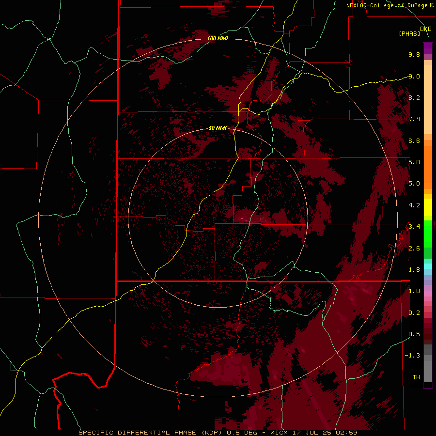
Task: Click the DKD label above the color scale
Action: [426, 29]
